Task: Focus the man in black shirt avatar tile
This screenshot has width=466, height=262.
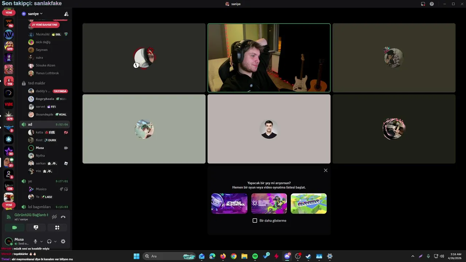Action: [x=269, y=129]
